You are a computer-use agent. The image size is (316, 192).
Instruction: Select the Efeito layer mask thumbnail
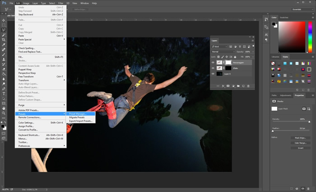228,68
